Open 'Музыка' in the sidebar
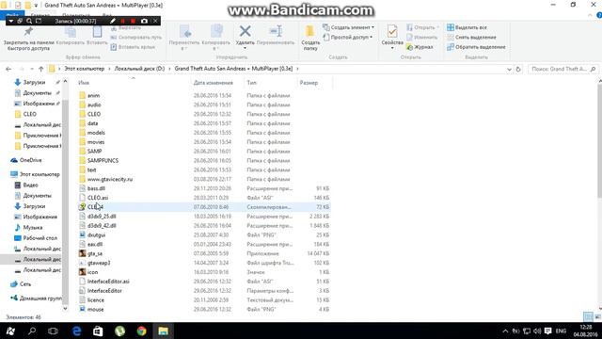The image size is (602, 339). [33, 228]
